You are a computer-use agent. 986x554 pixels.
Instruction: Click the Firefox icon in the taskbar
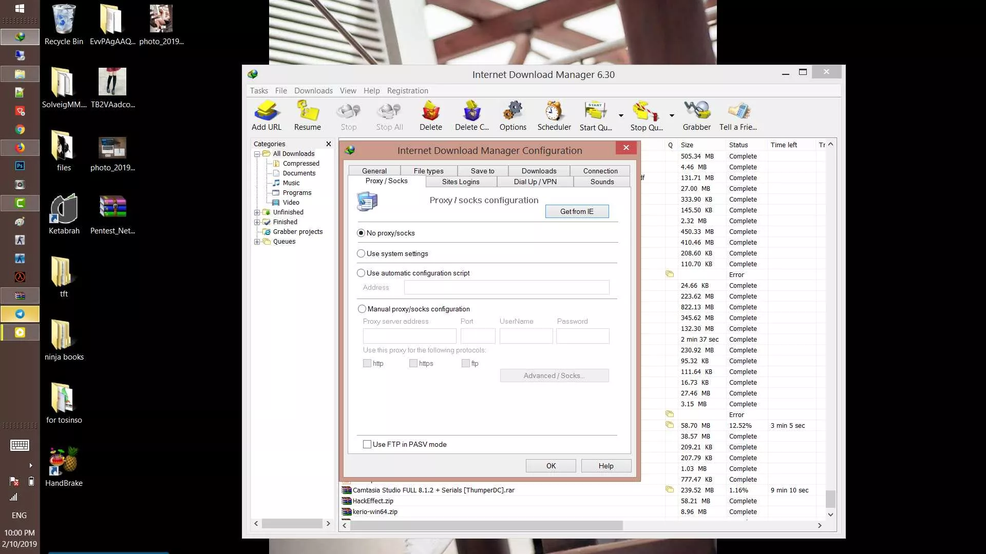[20, 148]
